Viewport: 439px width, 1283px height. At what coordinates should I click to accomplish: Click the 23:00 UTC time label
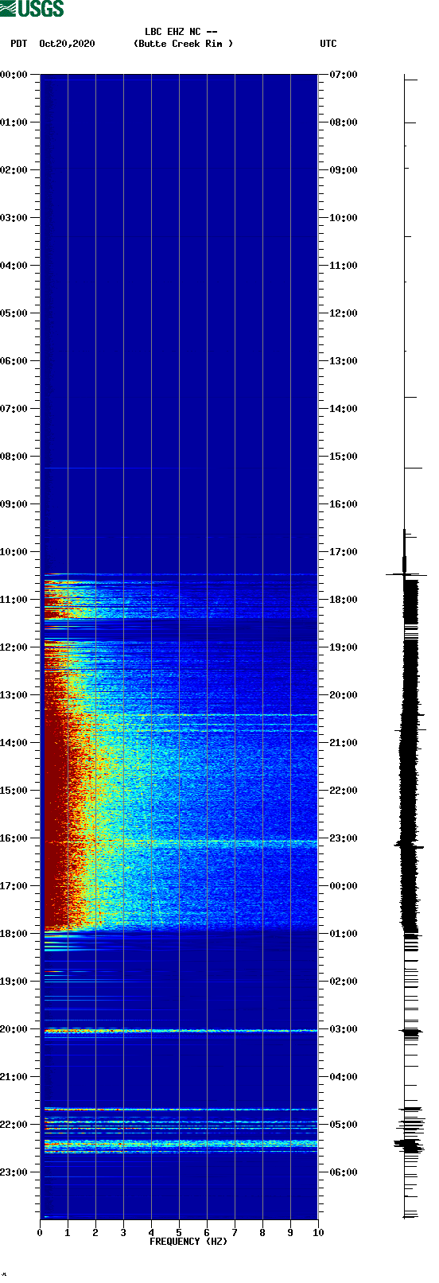[x=344, y=838]
